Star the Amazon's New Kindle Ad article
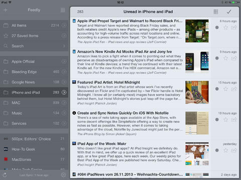 226,58
